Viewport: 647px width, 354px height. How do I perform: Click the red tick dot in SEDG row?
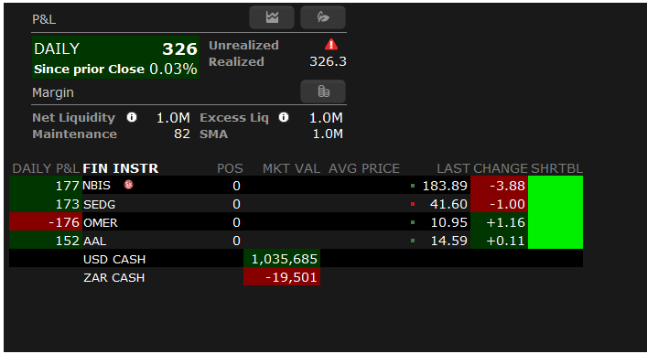[x=413, y=204]
